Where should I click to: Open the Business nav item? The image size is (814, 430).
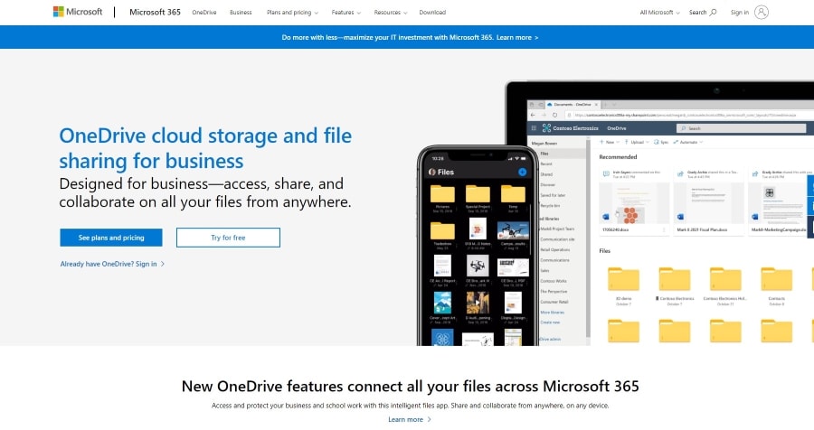coord(241,12)
